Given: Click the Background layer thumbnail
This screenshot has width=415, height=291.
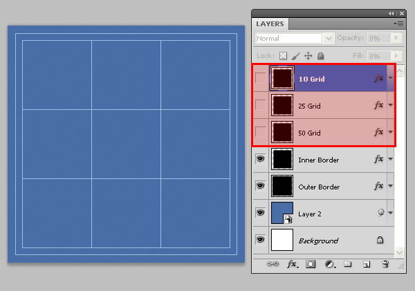Looking at the screenshot, I should 282,240.
